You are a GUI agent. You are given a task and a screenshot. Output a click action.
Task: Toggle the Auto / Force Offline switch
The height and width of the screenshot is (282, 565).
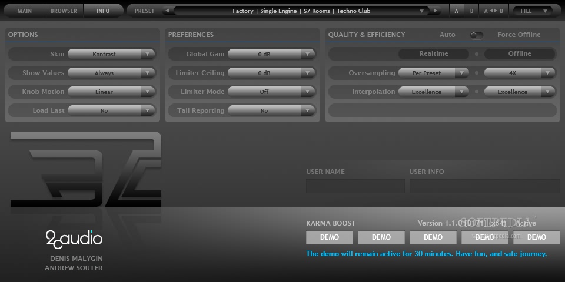(x=476, y=35)
